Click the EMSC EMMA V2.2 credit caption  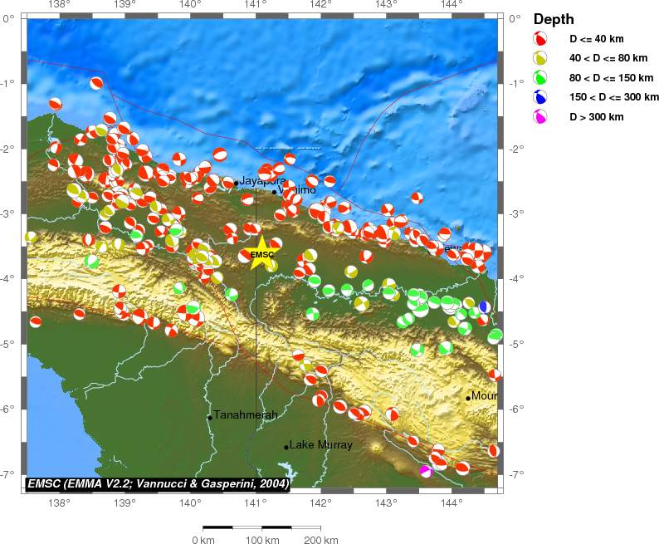158,484
